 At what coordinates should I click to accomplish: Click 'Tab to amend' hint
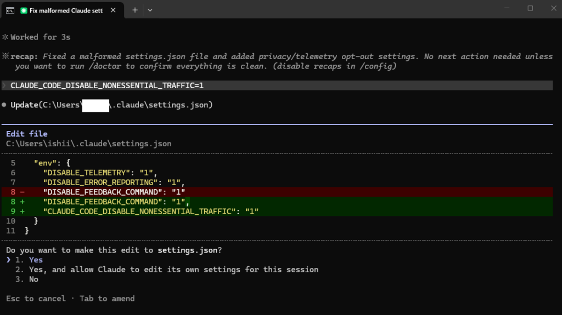[x=107, y=299]
